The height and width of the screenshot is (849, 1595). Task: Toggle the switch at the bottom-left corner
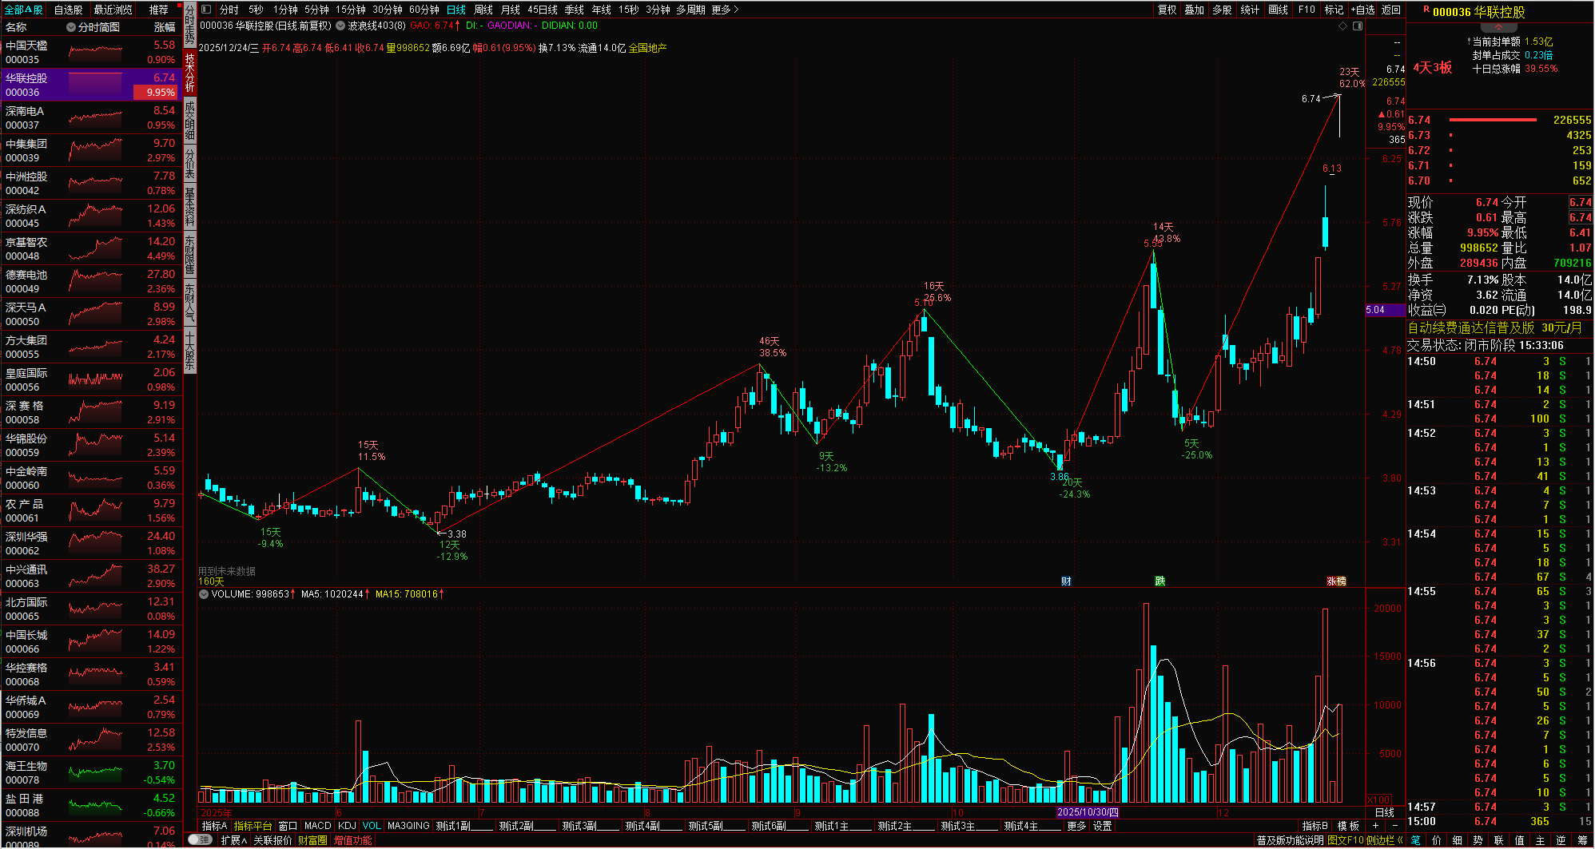pyautogui.click(x=200, y=840)
